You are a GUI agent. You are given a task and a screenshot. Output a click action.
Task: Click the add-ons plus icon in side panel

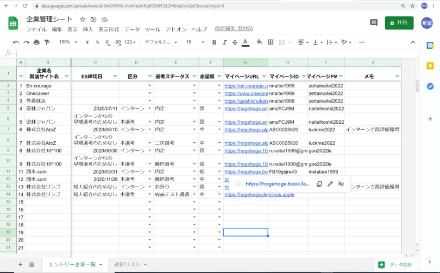430,119
